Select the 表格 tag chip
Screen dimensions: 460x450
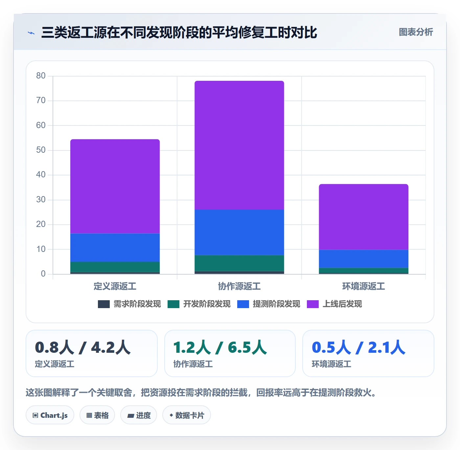[97, 415]
